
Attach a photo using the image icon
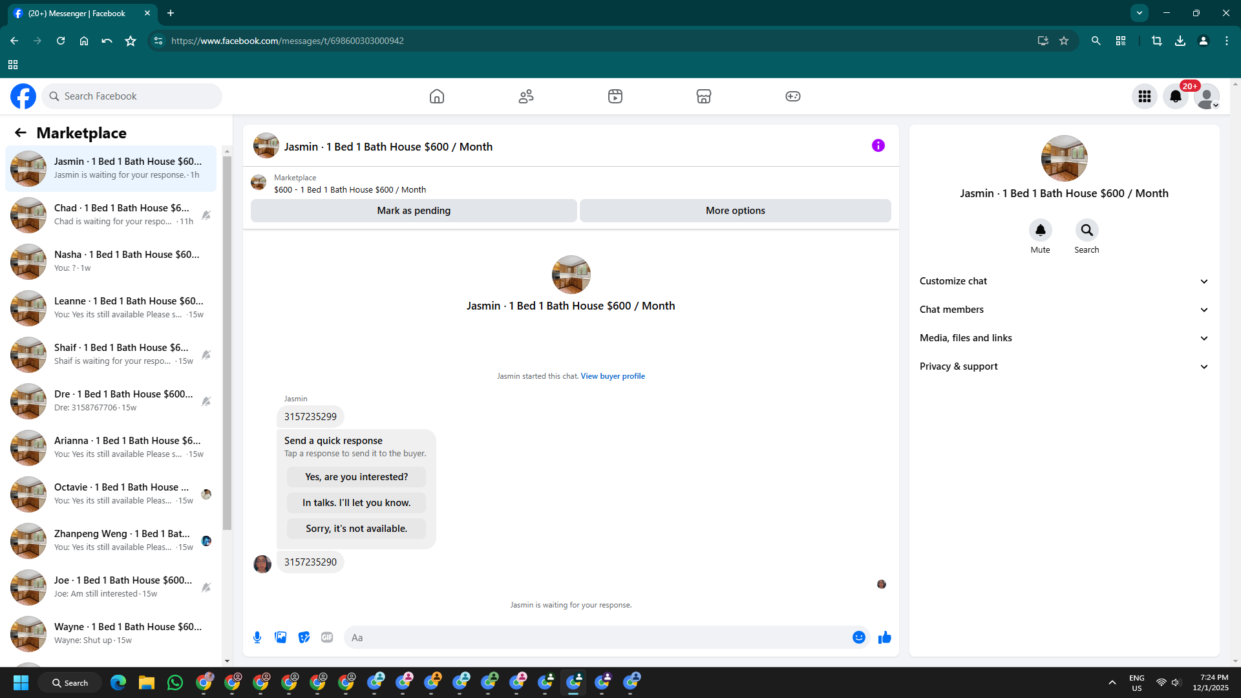tap(281, 637)
